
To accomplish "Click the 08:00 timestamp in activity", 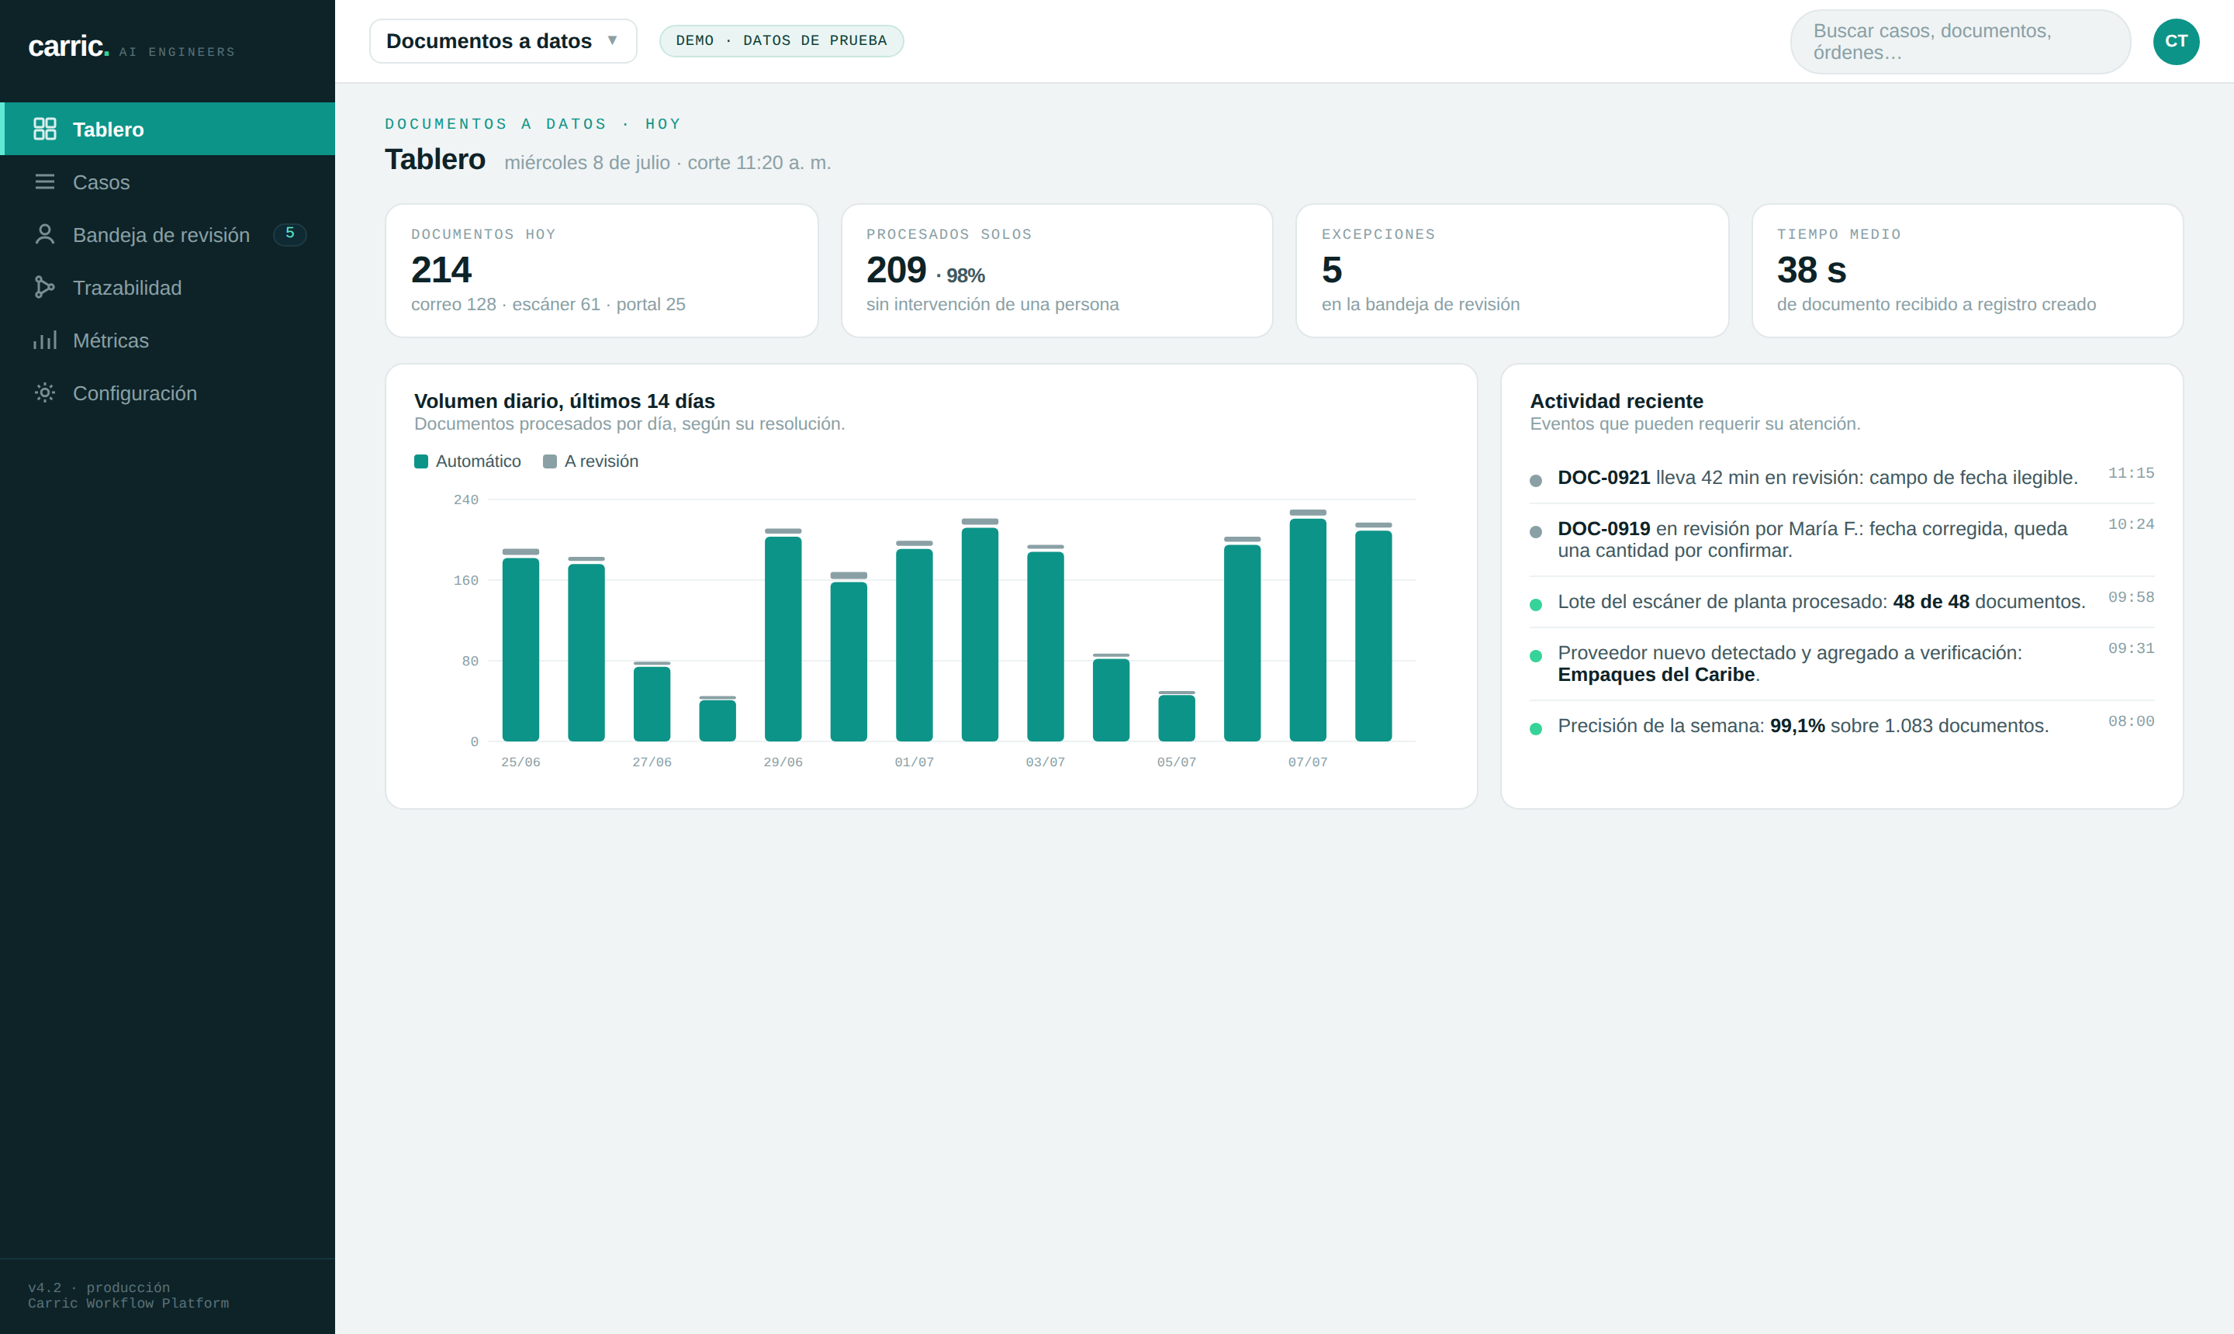I will point(2131,721).
